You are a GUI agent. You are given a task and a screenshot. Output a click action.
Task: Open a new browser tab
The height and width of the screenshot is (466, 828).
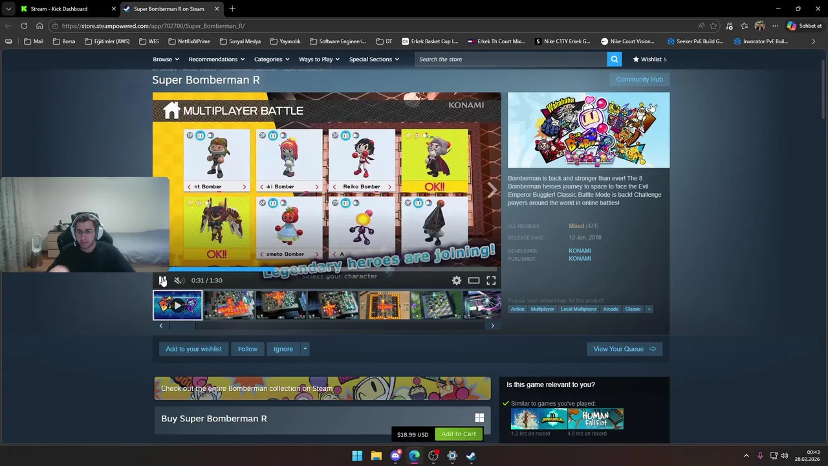coord(232,9)
